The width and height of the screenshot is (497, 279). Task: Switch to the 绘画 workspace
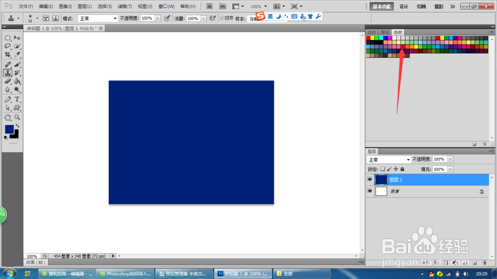pyautogui.click(x=421, y=6)
